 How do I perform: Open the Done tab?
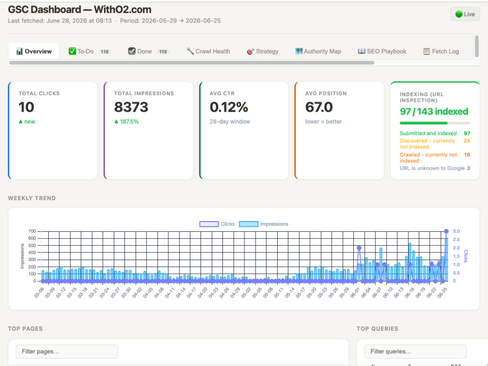149,51
